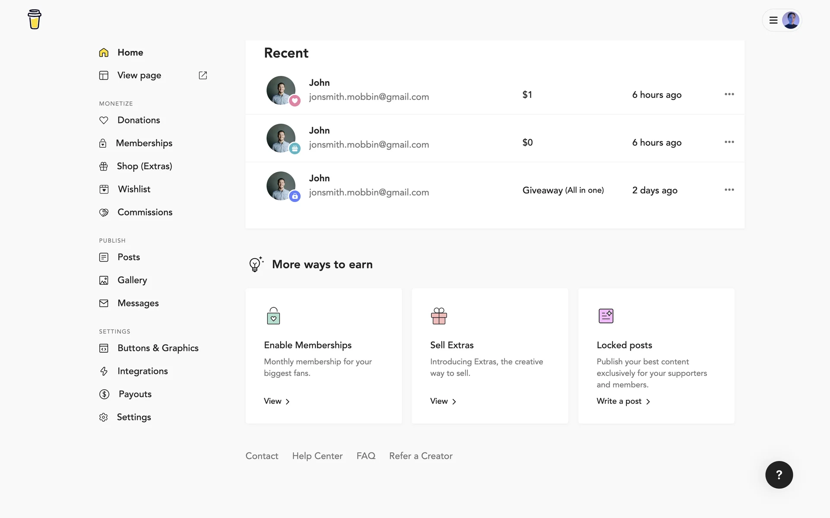
Task: Click the hamburger menu icon at top right
Action: coord(773,20)
